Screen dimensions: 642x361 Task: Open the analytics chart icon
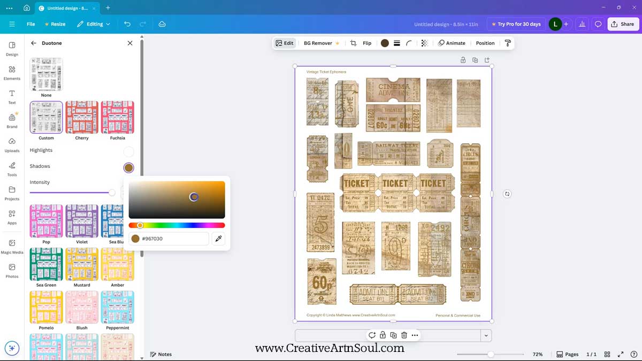point(582,24)
